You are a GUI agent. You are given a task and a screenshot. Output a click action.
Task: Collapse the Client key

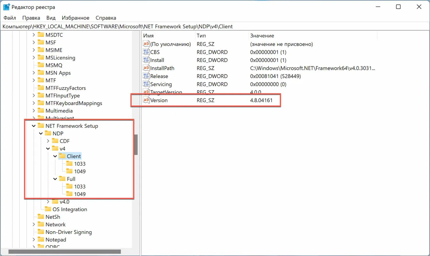55,156
